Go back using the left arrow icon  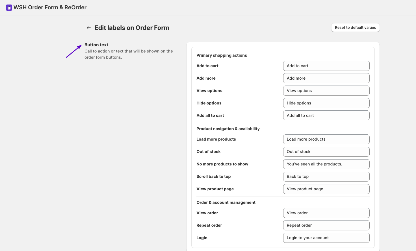point(89,28)
